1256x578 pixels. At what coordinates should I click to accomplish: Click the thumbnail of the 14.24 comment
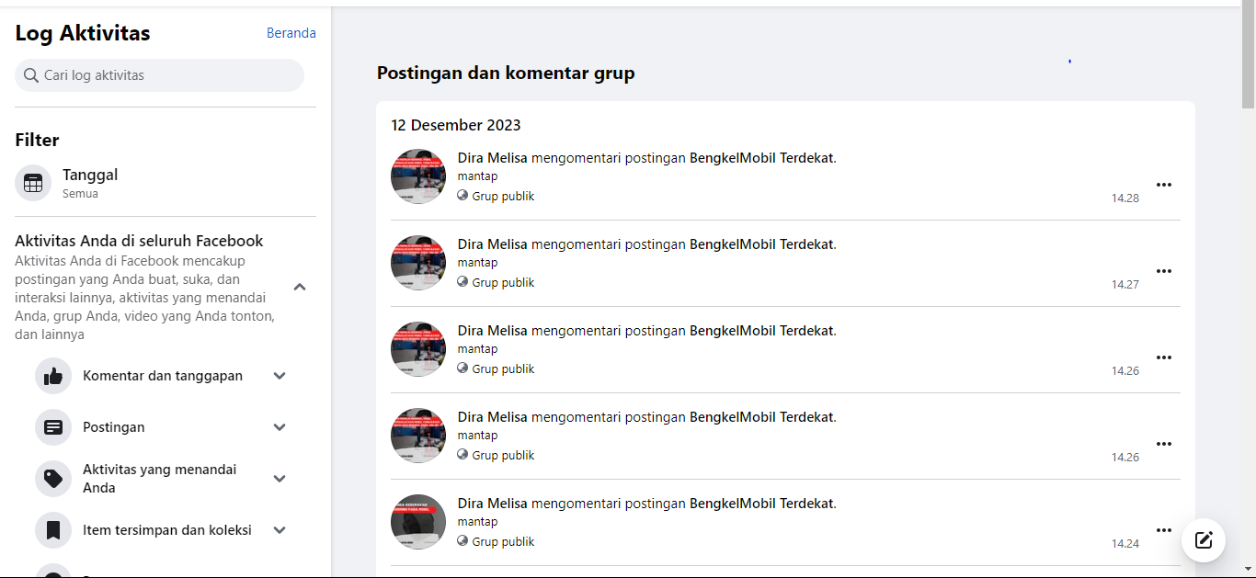coord(418,522)
